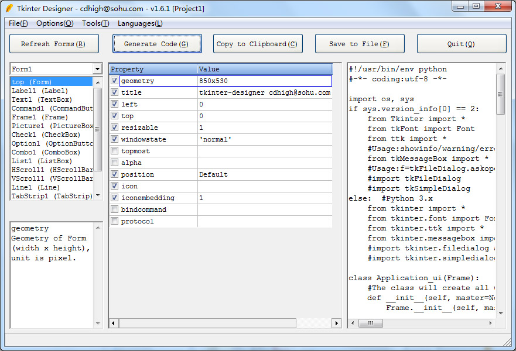Click the Quit button
The width and height of the screenshot is (516, 351).
[x=462, y=43]
